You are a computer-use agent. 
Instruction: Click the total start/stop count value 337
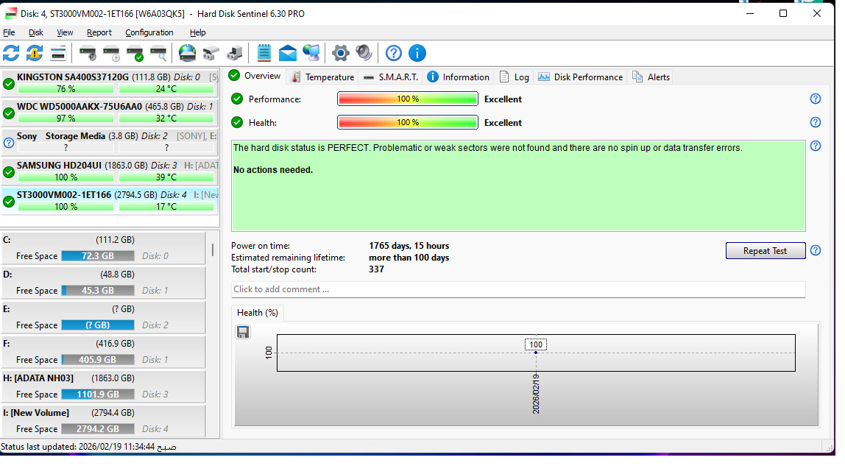376,269
